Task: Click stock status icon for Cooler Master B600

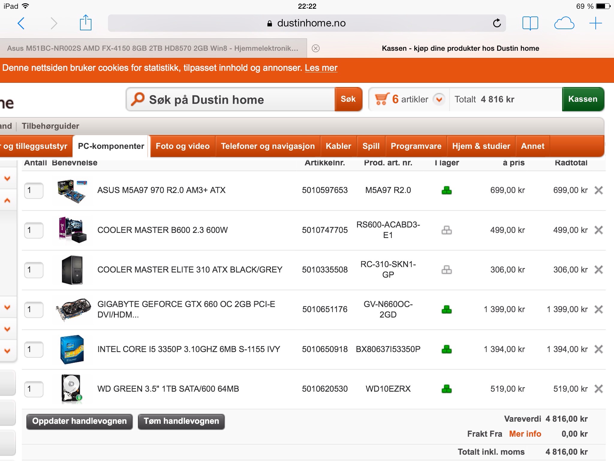Action: pyautogui.click(x=447, y=230)
